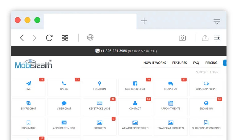Reload the page with the refresh icon
The height and width of the screenshot is (140, 237).
point(49,38)
